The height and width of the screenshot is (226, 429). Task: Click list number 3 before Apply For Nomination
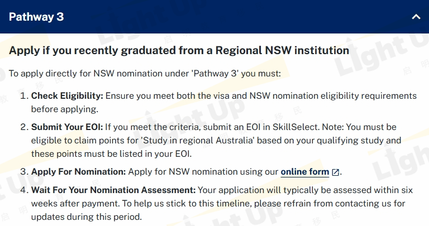pos(23,172)
